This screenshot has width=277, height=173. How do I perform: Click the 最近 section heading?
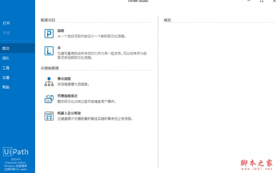[168, 20]
